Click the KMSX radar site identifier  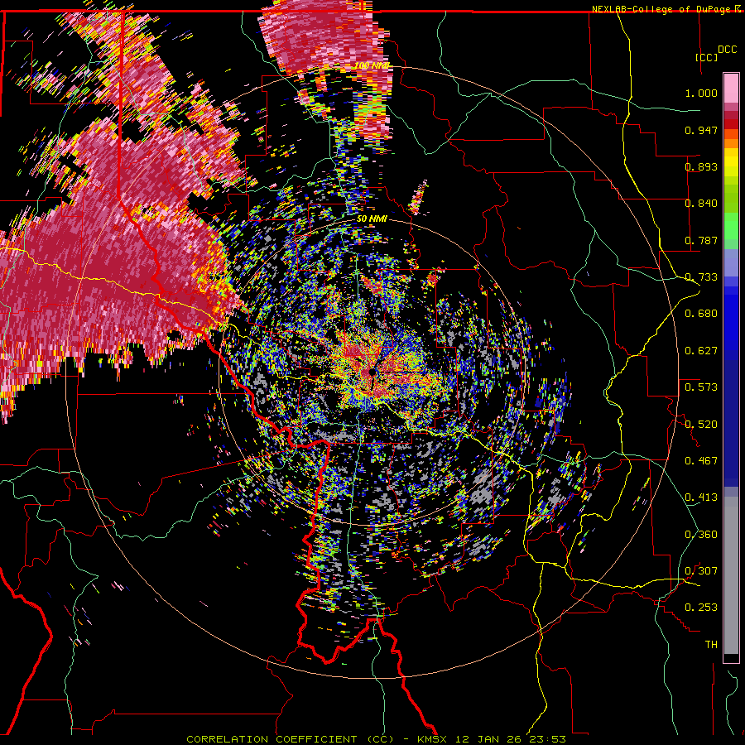(x=433, y=739)
